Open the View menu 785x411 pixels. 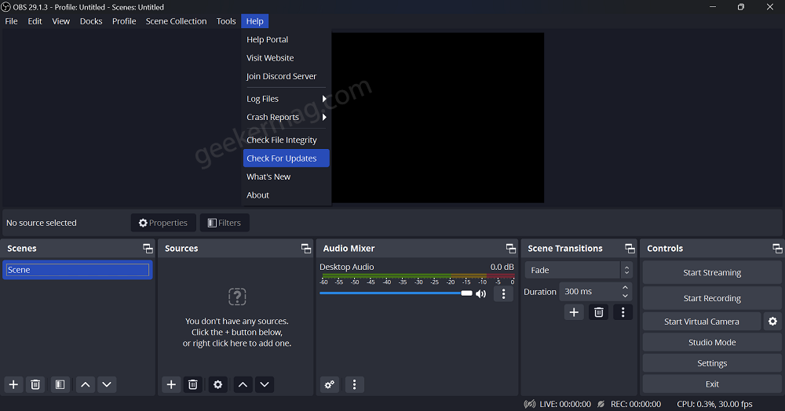pyautogui.click(x=61, y=21)
